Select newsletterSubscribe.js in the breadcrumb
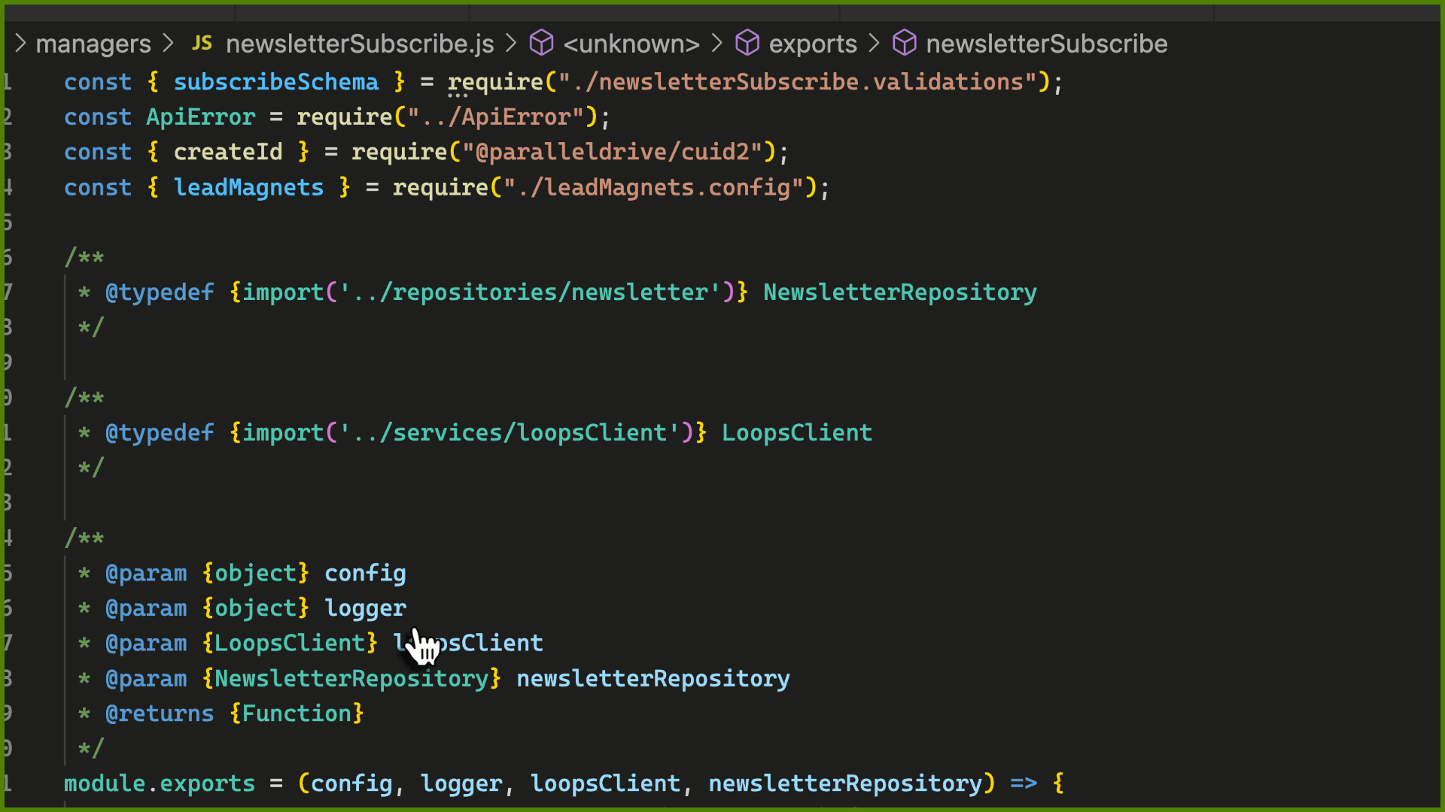 [359, 43]
